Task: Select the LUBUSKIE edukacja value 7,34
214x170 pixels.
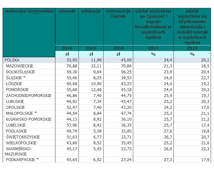Action: (x=98, y=102)
